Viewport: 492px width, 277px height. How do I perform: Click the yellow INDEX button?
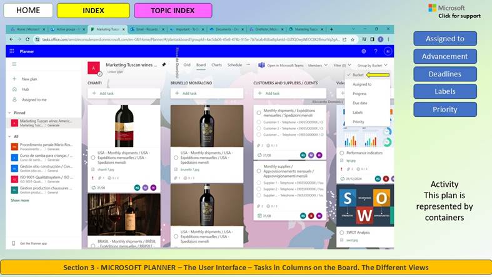pos(93,11)
